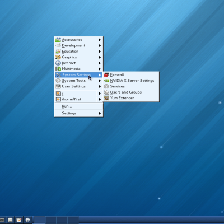Open the Graphics menu category
This screenshot has height=224, width=224.
[x=78, y=57]
